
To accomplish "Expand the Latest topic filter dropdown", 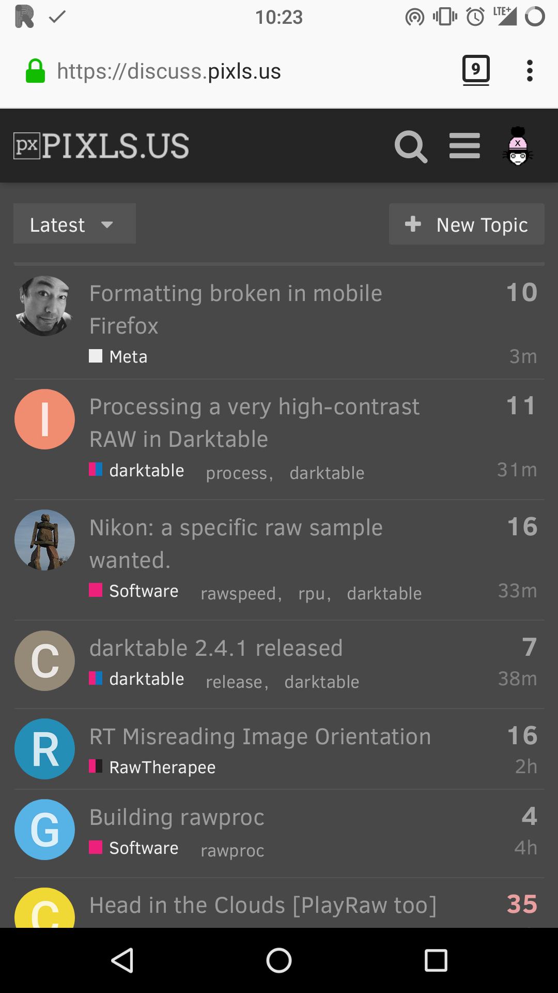I will pyautogui.click(x=74, y=224).
